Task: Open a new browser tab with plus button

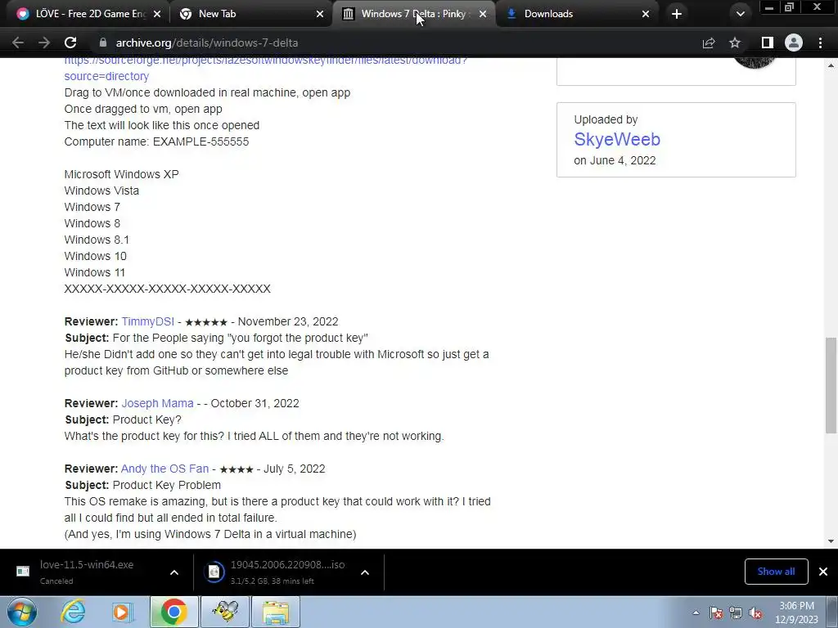Action: pos(677,14)
